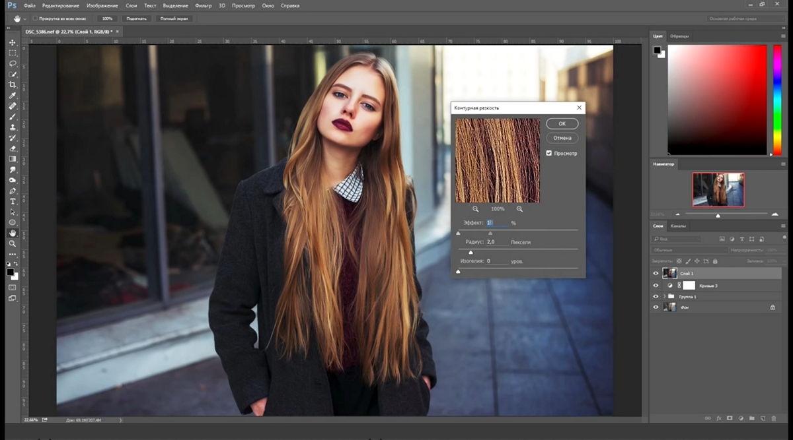The width and height of the screenshot is (793, 440).
Task: Expand the Группа 1 group chevron
Action: [x=664, y=297]
